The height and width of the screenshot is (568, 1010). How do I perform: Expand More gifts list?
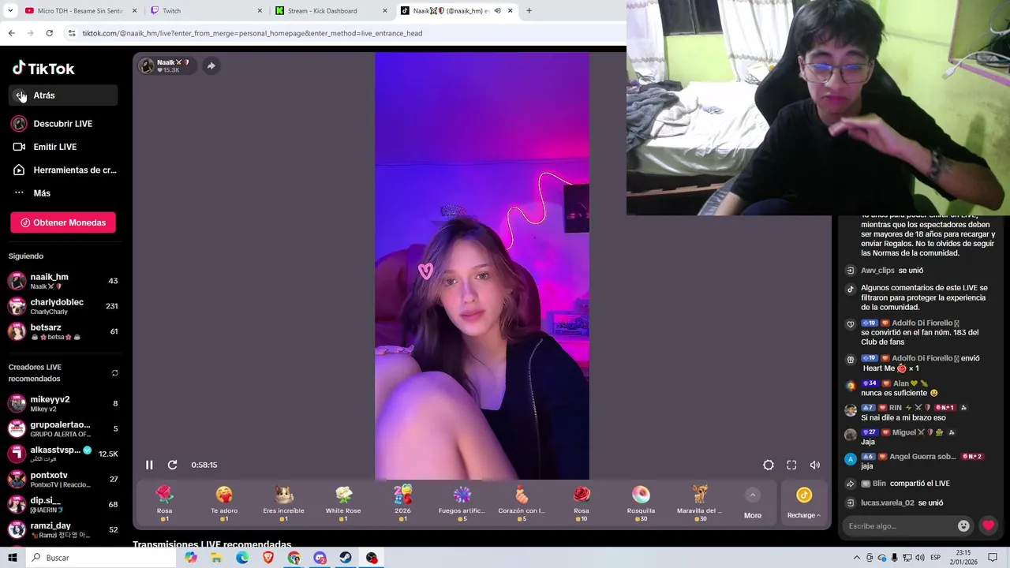point(753,503)
